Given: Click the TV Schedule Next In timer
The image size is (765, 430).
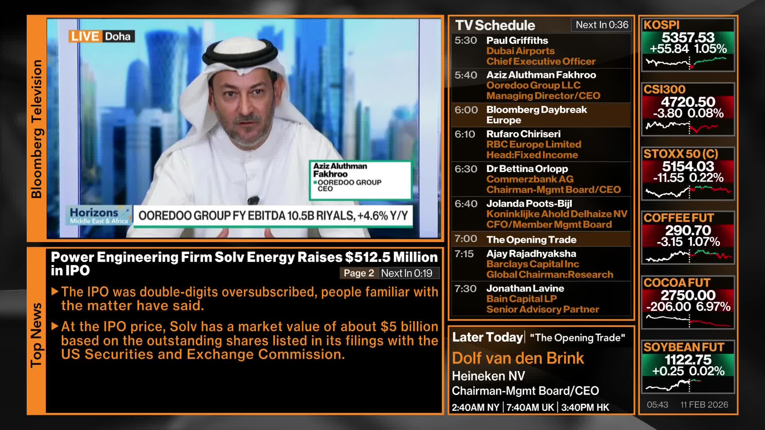Looking at the screenshot, I should 602,25.
